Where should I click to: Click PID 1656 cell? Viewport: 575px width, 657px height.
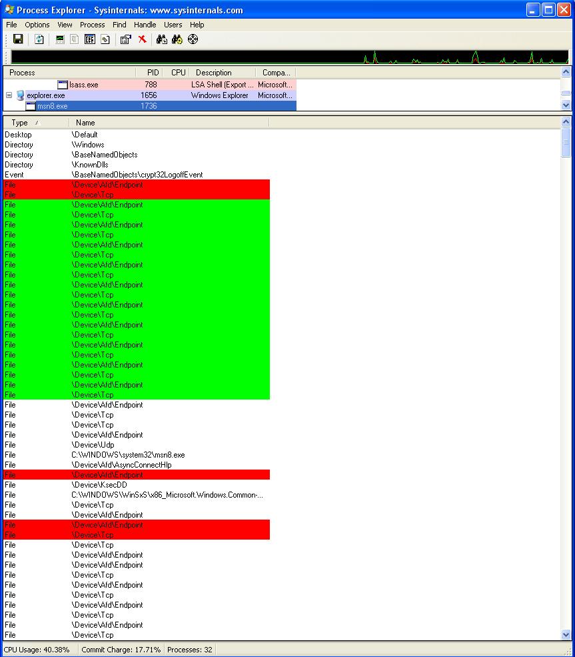tap(149, 95)
